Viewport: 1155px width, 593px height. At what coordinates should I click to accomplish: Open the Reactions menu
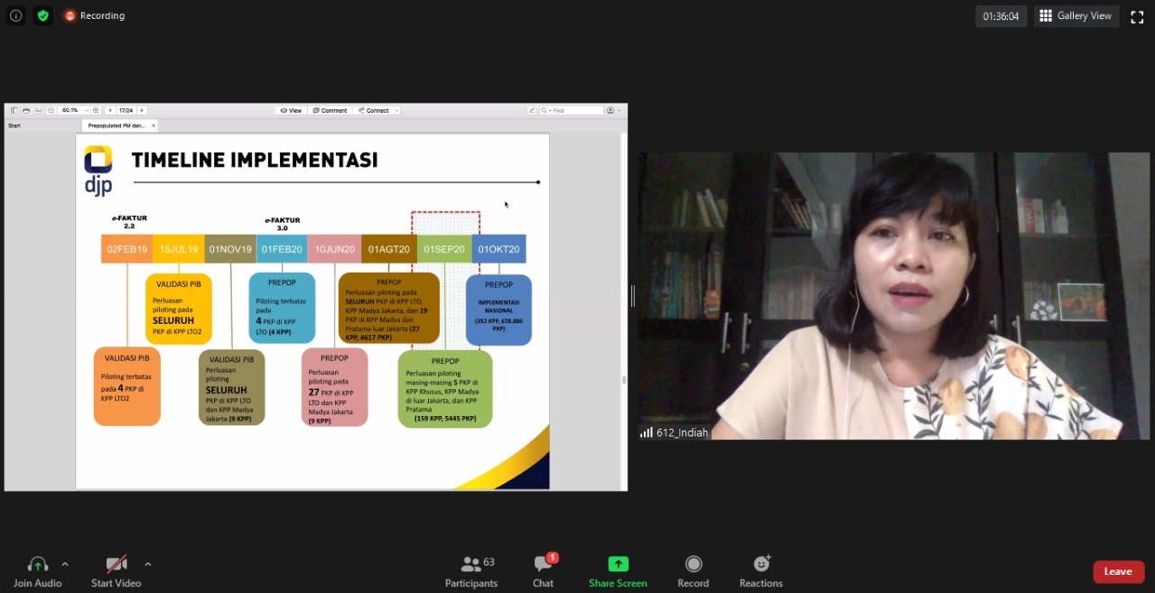click(760, 570)
